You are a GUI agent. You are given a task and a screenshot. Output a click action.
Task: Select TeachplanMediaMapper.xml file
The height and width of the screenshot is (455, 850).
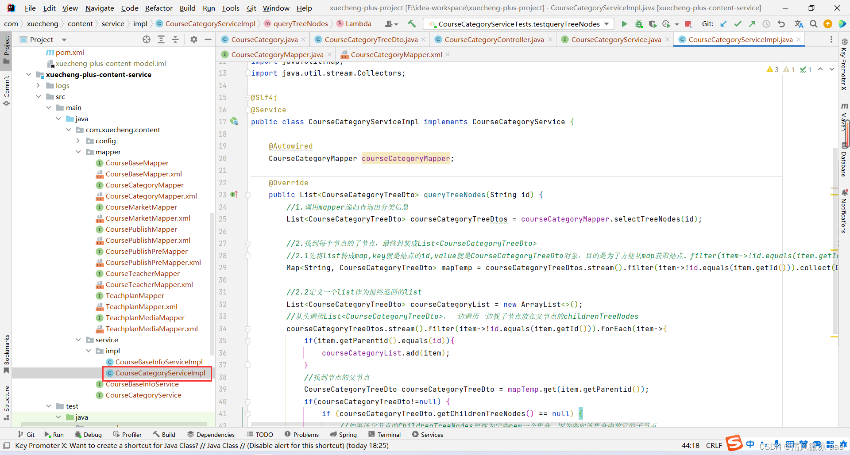151,329
